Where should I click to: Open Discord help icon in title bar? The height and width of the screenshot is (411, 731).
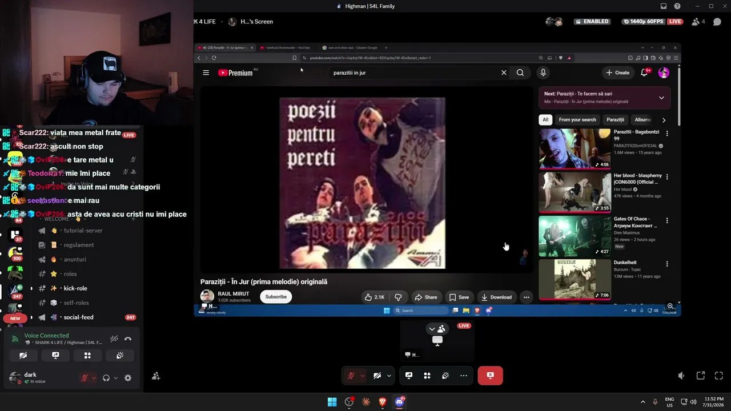[677, 6]
